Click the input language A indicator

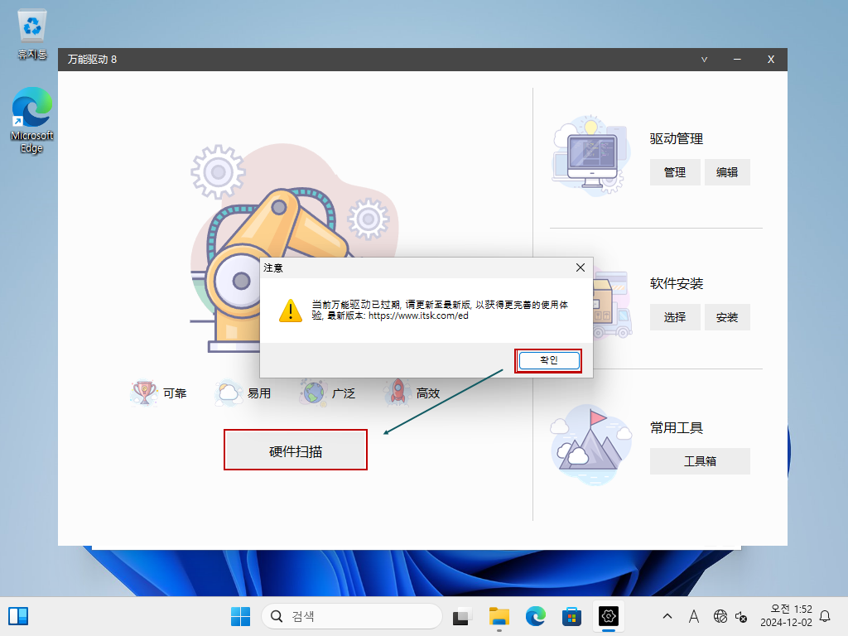(x=694, y=616)
